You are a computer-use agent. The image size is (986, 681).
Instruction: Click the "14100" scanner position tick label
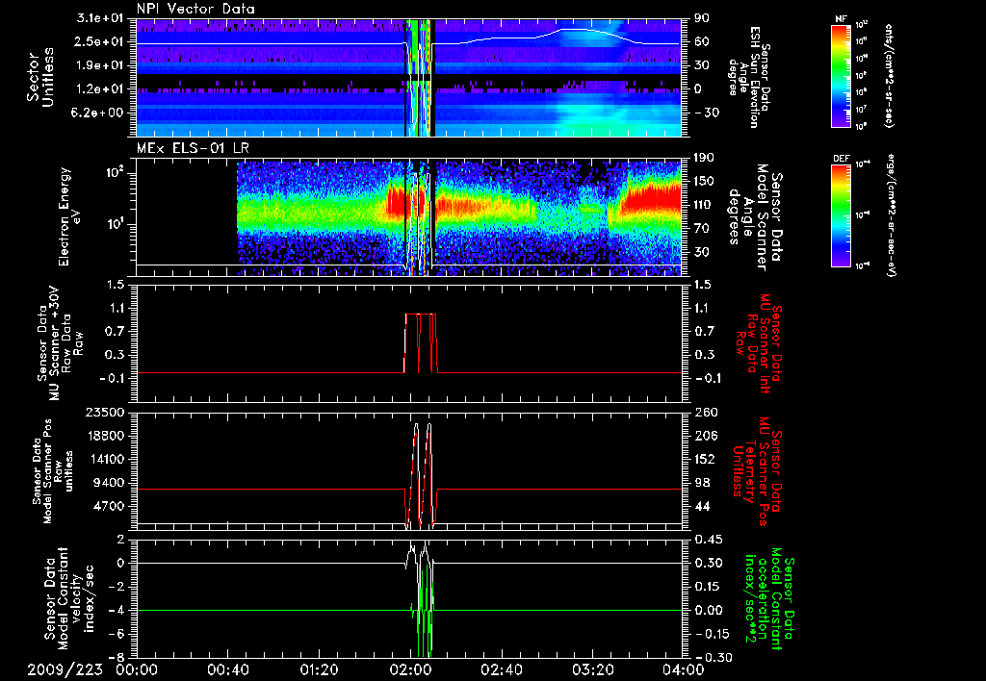106,459
